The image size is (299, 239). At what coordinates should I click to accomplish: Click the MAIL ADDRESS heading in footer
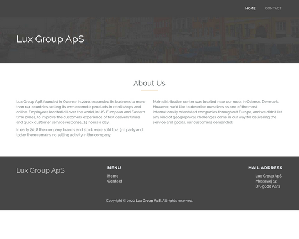[x=265, y=168]
